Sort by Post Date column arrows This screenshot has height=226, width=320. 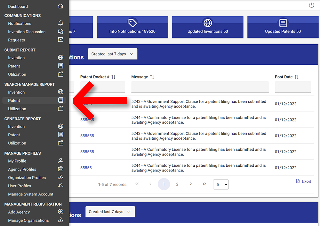coord(297,77)
